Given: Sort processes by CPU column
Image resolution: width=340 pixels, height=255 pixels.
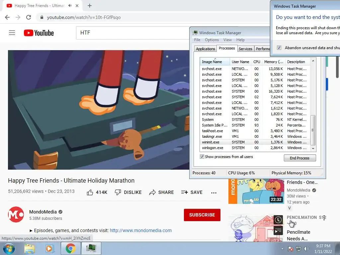Looking at the screenshot, I should [x=257, y=61].
